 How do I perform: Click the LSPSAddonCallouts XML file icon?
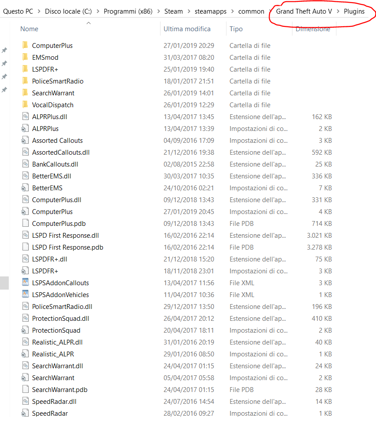point(25,283)
